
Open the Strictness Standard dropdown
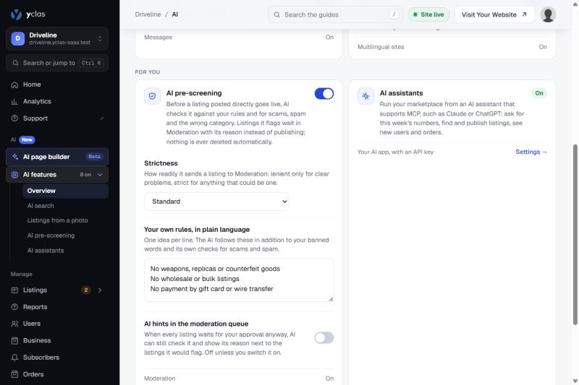pyautogui.click(x=216, y=202)
